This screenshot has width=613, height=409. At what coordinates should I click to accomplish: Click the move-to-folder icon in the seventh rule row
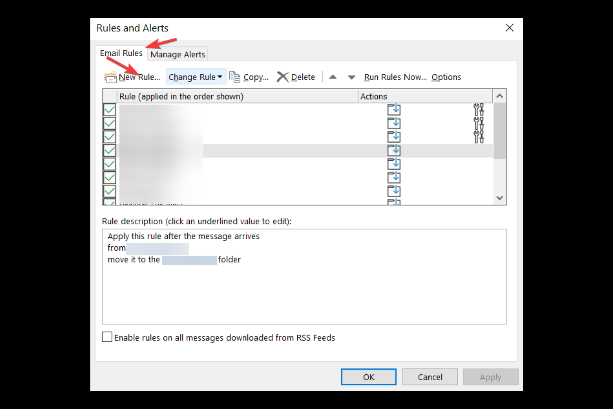point(394,191)
